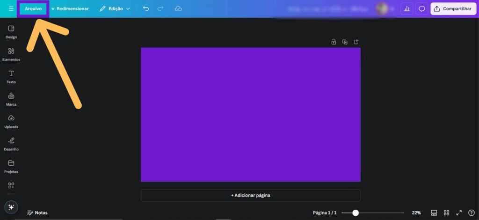The image size is (479, 220).
Task: Click the Adicionar página button
Action: click(250, 195)
